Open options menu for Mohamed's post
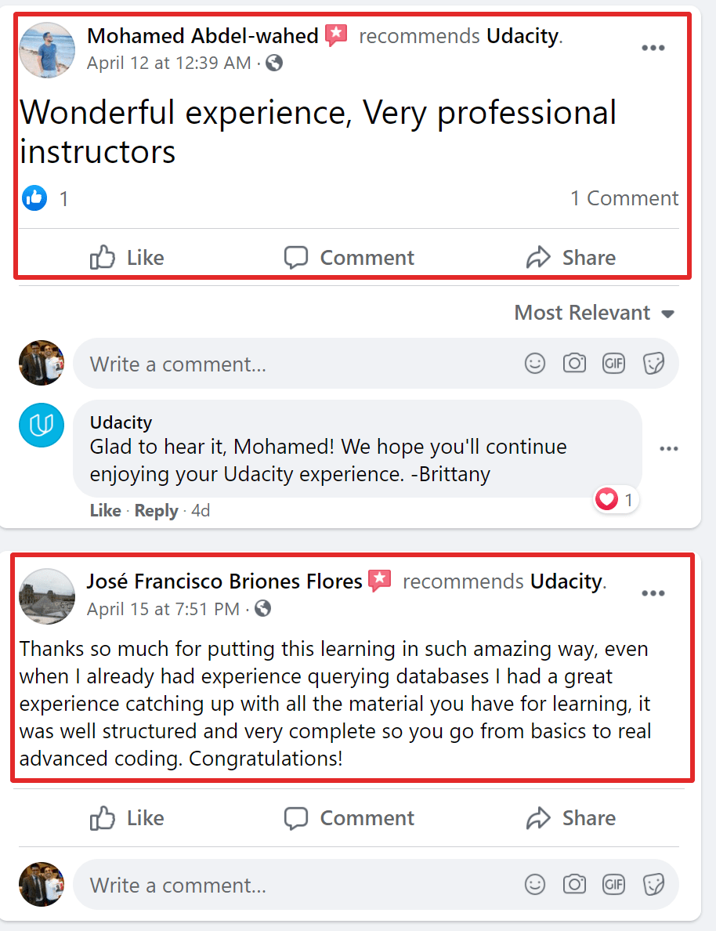 [x=653, y=48]
